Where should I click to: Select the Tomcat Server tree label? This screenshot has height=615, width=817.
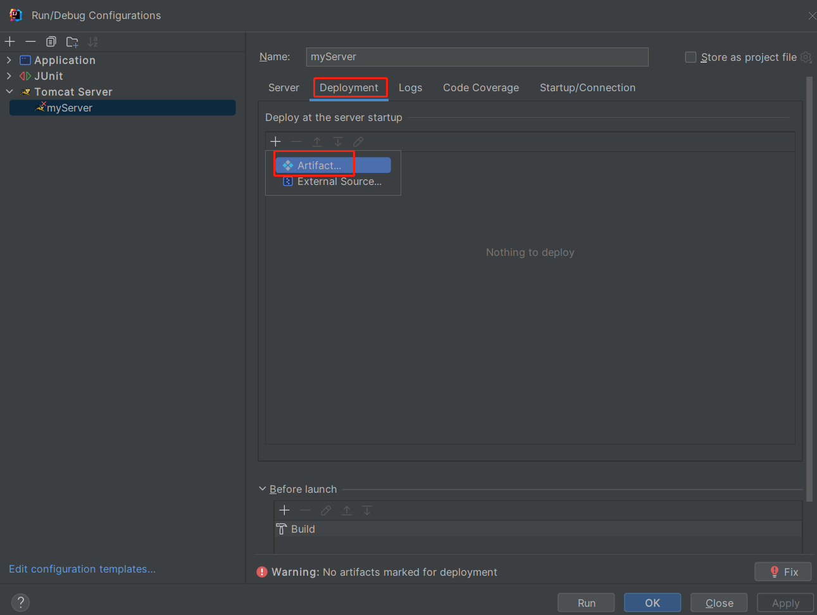point(73,92)
